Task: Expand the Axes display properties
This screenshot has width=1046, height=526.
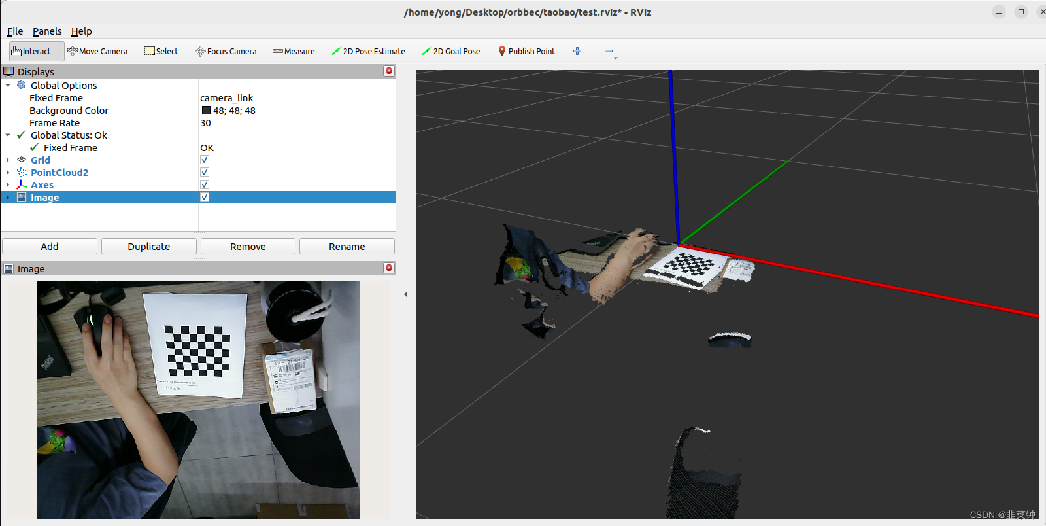Action: coord(8,184)
